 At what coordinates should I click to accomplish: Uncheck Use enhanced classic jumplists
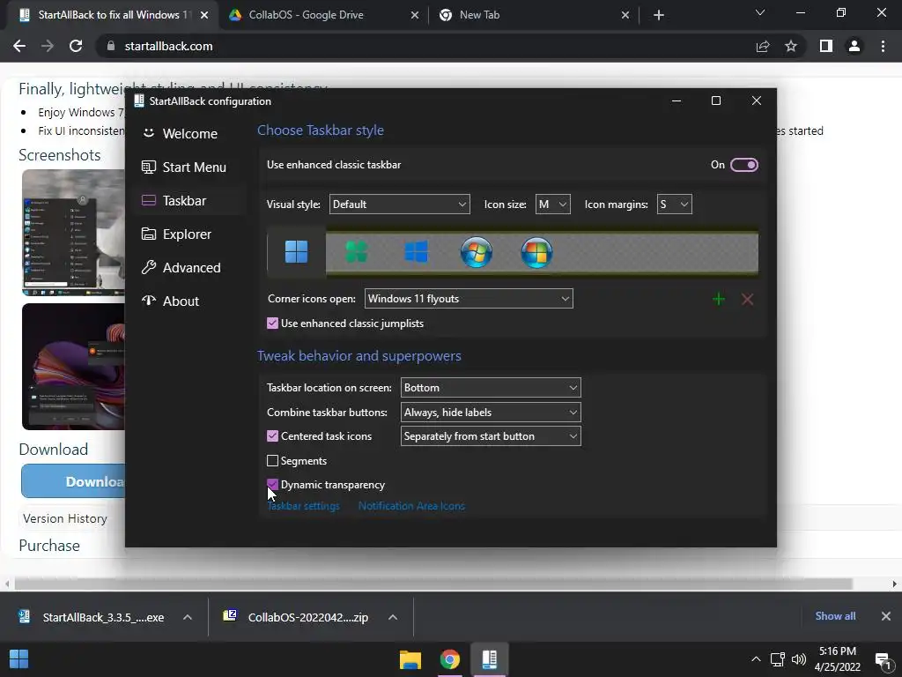pyautogui.click(x=273, y=323)
